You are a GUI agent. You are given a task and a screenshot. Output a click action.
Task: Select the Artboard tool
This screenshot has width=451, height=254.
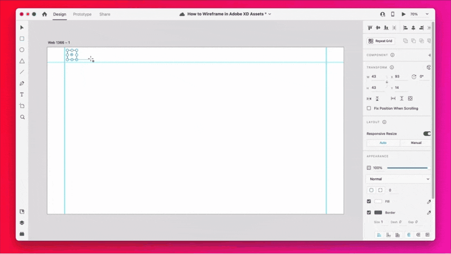[22, 106]
